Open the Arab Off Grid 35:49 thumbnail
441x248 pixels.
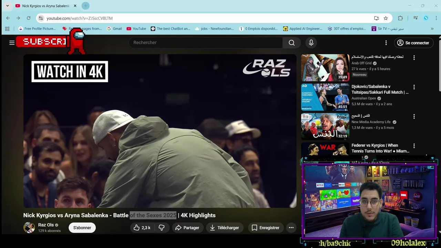325,68
